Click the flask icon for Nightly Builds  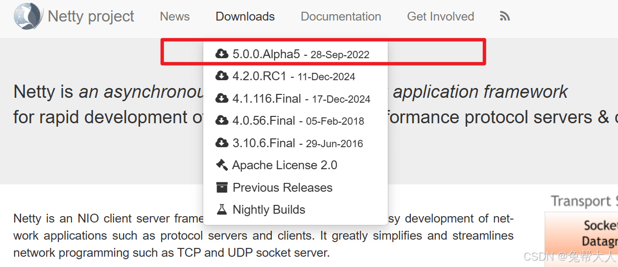222,209
